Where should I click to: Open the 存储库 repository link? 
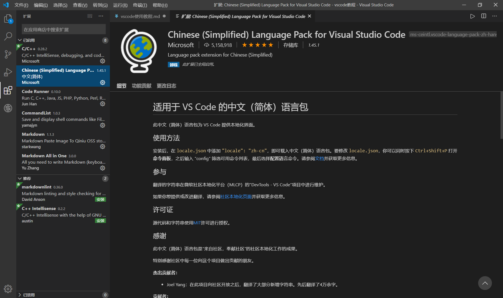[291, 45]
